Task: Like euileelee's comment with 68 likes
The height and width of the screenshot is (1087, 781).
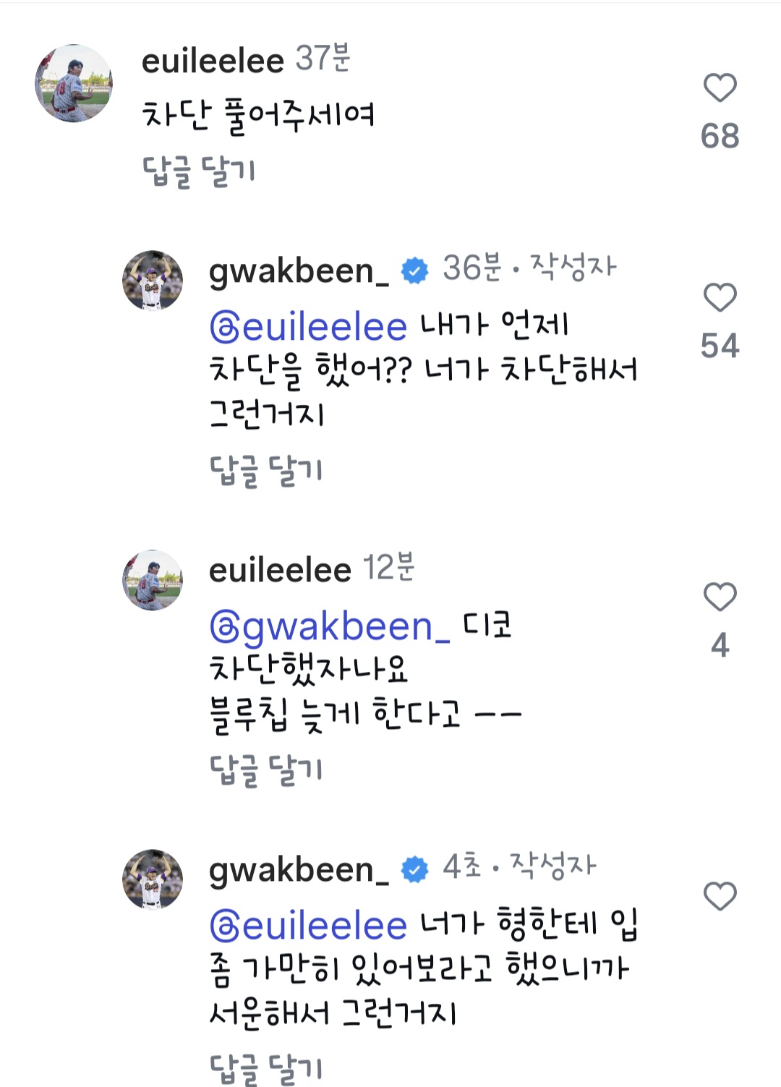Action: pos(720,88)
